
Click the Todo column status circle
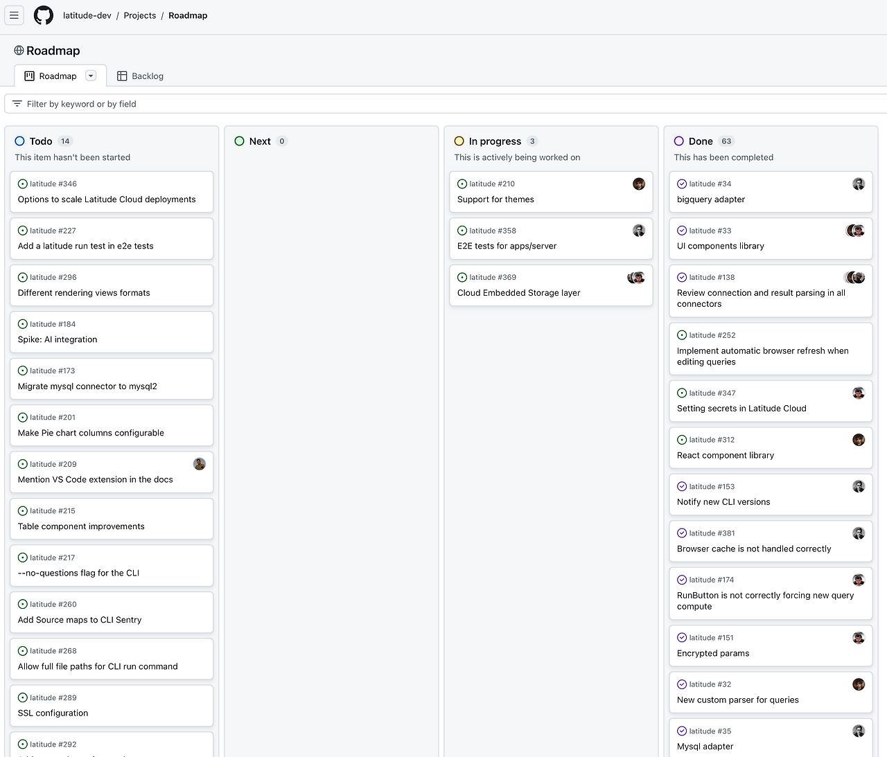point(19,141)
